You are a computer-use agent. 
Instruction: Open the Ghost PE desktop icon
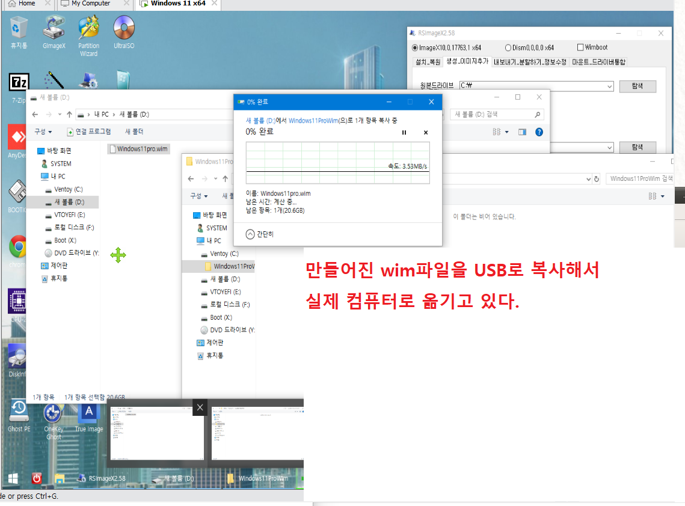point(19,416)
